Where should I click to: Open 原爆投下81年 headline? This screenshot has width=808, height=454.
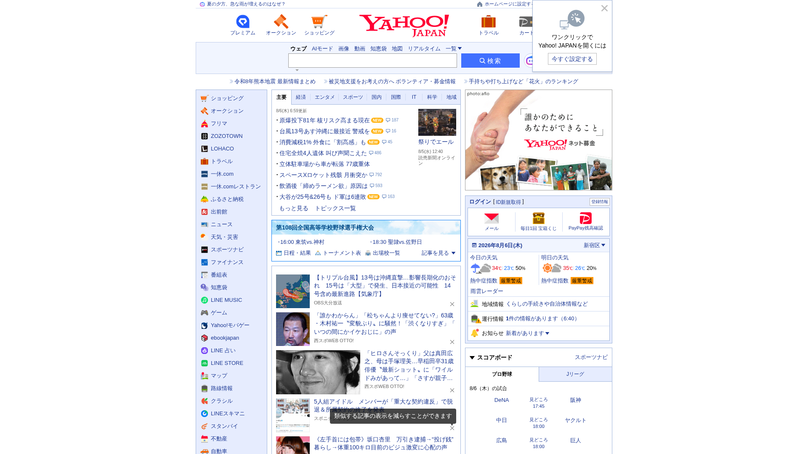tap(324, 120)
